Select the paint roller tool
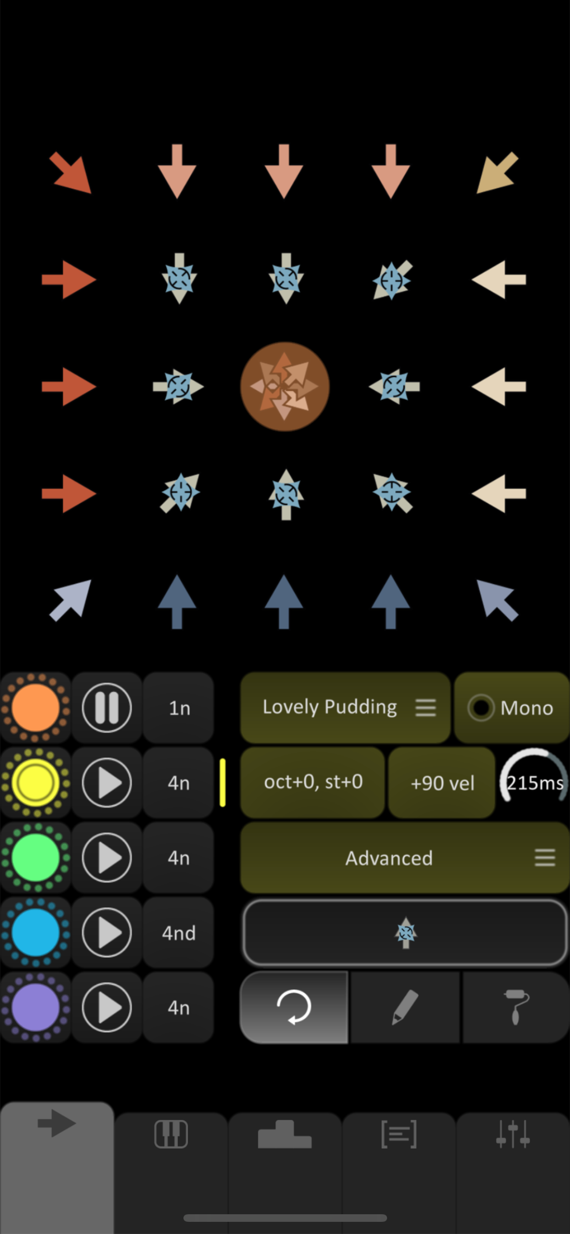570x1234 pixels. point(516,1006)
